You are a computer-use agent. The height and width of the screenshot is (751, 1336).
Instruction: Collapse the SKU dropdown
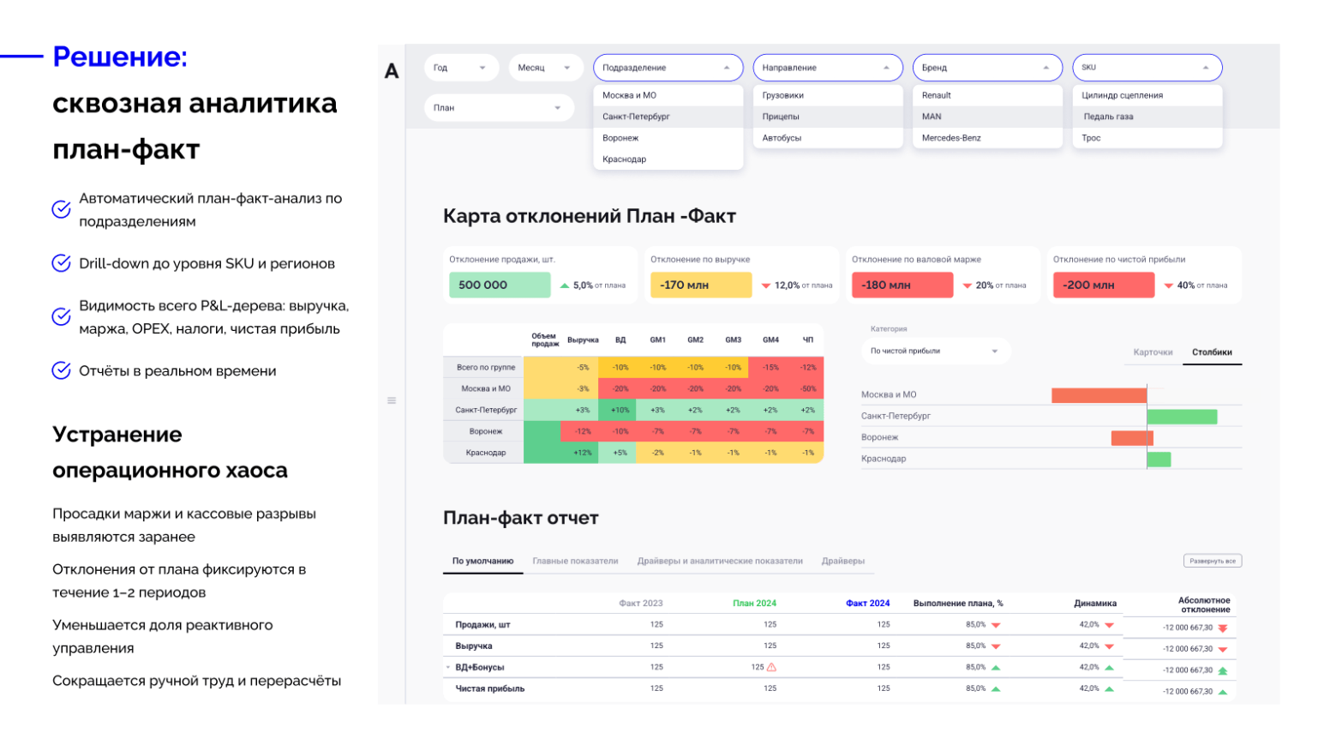coord(1147,68)
